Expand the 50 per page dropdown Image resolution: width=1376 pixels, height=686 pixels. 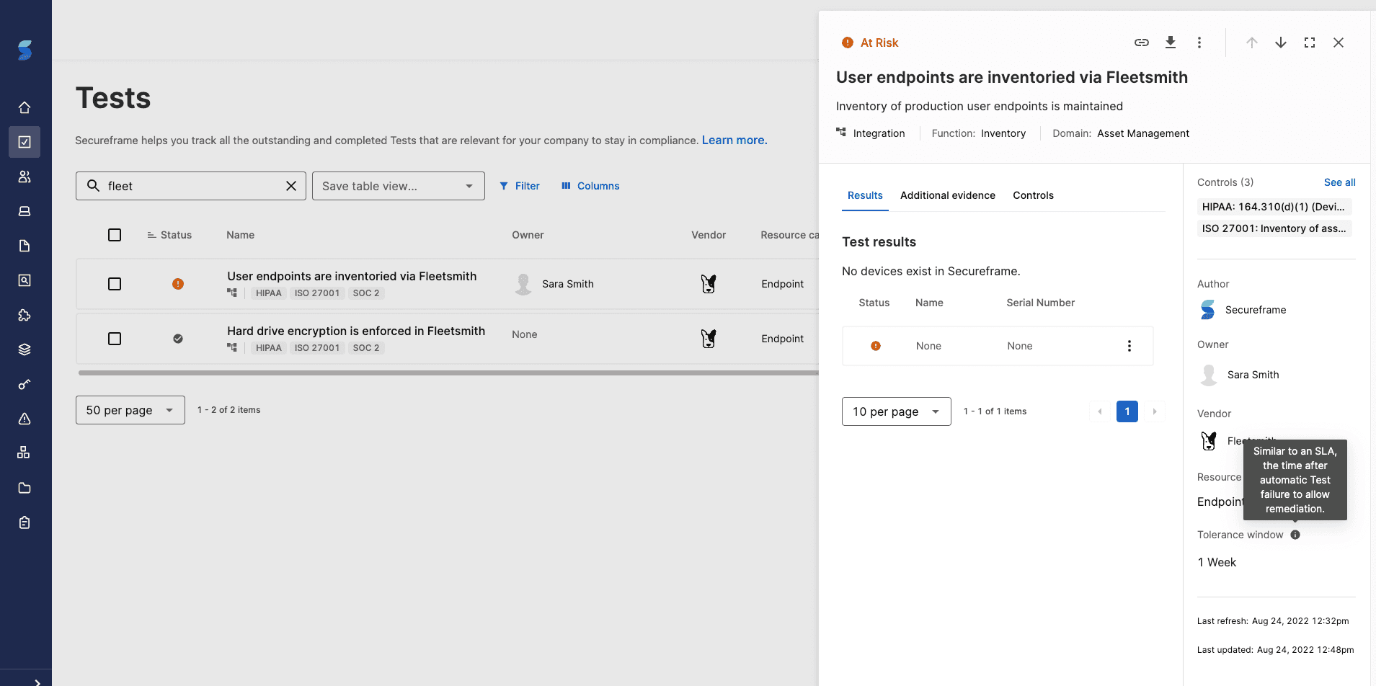click(130, 410)
